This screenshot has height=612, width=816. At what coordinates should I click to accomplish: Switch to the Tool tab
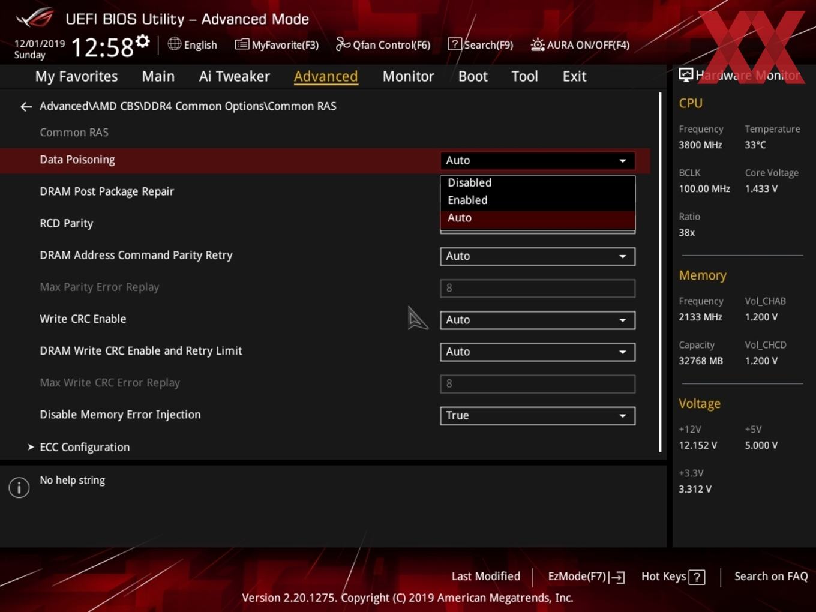524,76
